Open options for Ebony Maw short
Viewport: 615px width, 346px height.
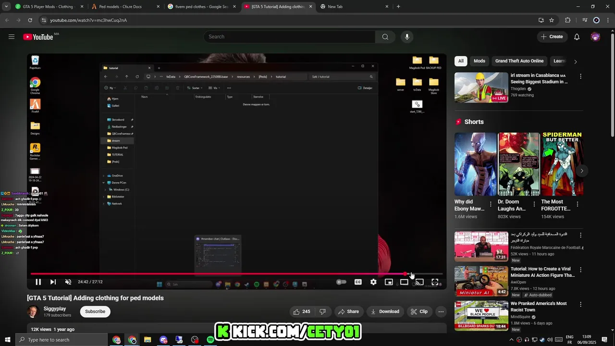pyautogui.click(x=491, y=204)
